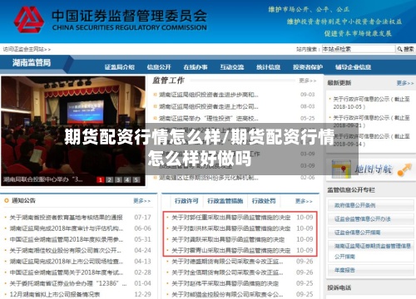The width and height of the screenshot is (416, 299).
Task: Open 年度报告 sidebar link
Action: click(344, 270)
